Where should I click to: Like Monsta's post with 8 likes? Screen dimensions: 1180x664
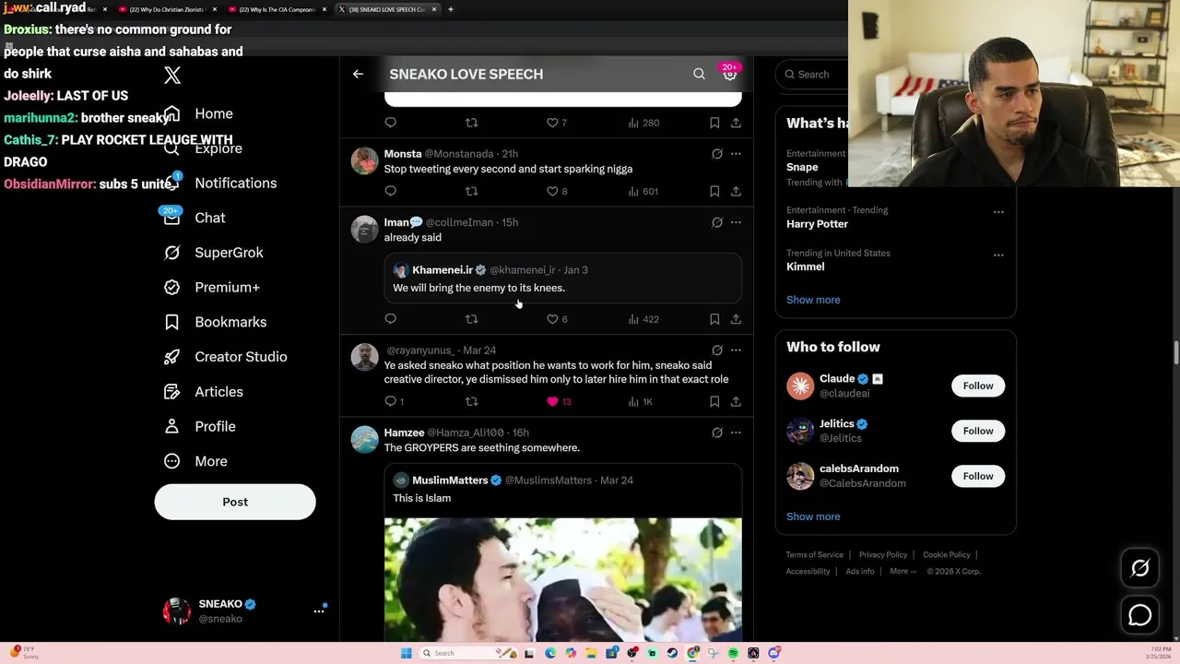click(x=557, y=191)
